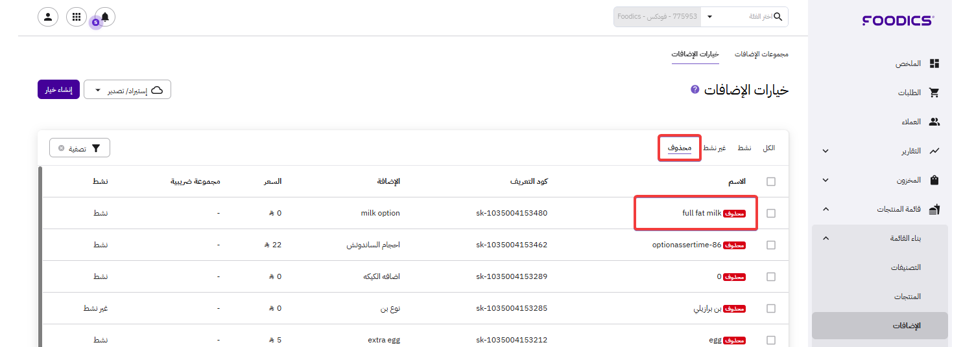Open Customers (العملاء) sidebar icon
Viewport: 963px width, 347px height.
tap(934, 122)
